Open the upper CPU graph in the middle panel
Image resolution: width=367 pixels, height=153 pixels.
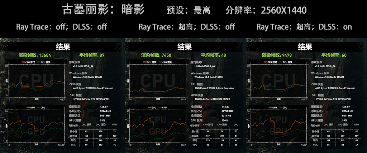click(x=158, y=81)
